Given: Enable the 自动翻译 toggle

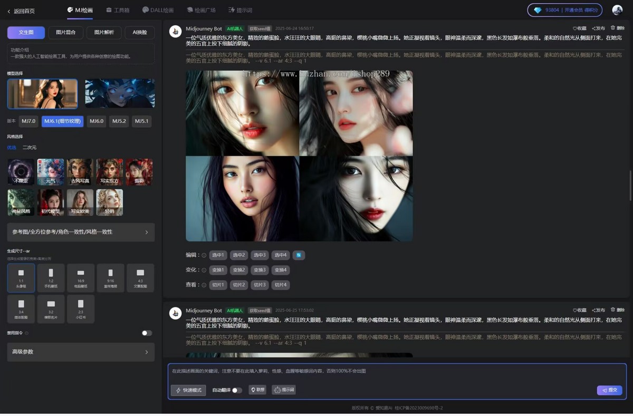Looking at the screenshot, I should pyautogui.click(x=237, y=390).
